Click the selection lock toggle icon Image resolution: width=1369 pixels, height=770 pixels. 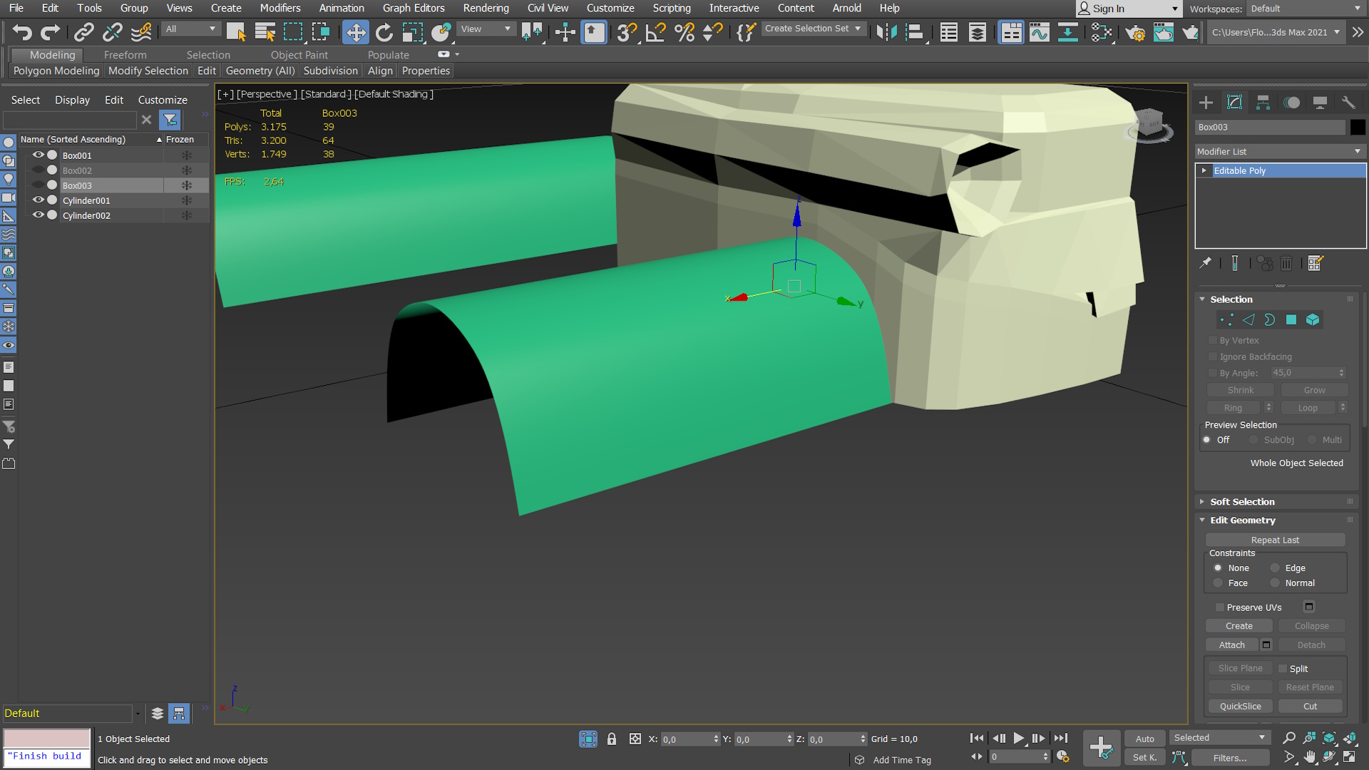click(611, 739)
